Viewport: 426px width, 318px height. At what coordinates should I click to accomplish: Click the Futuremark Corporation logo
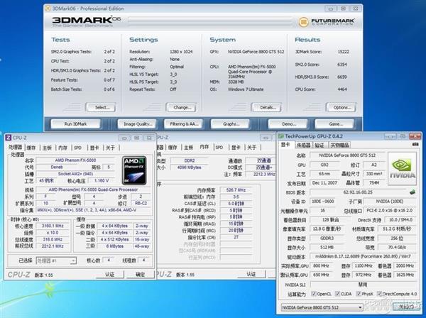click(327, 22)
